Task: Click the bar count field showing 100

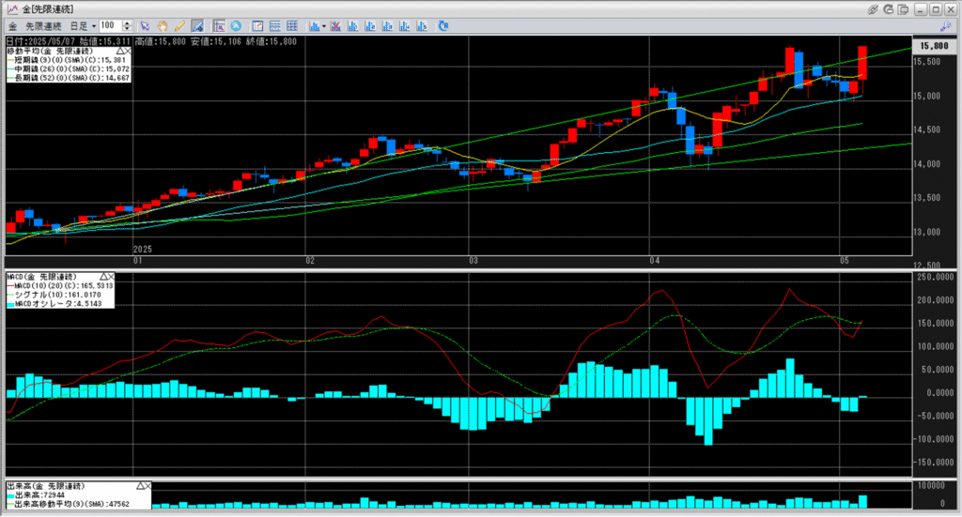Action: (110, 25)
